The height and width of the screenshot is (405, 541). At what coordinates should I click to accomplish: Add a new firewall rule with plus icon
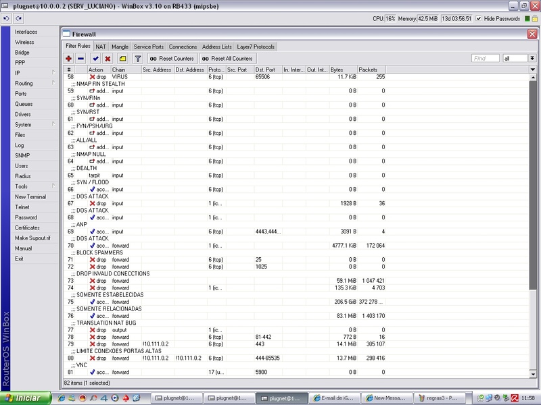[68, 59]
